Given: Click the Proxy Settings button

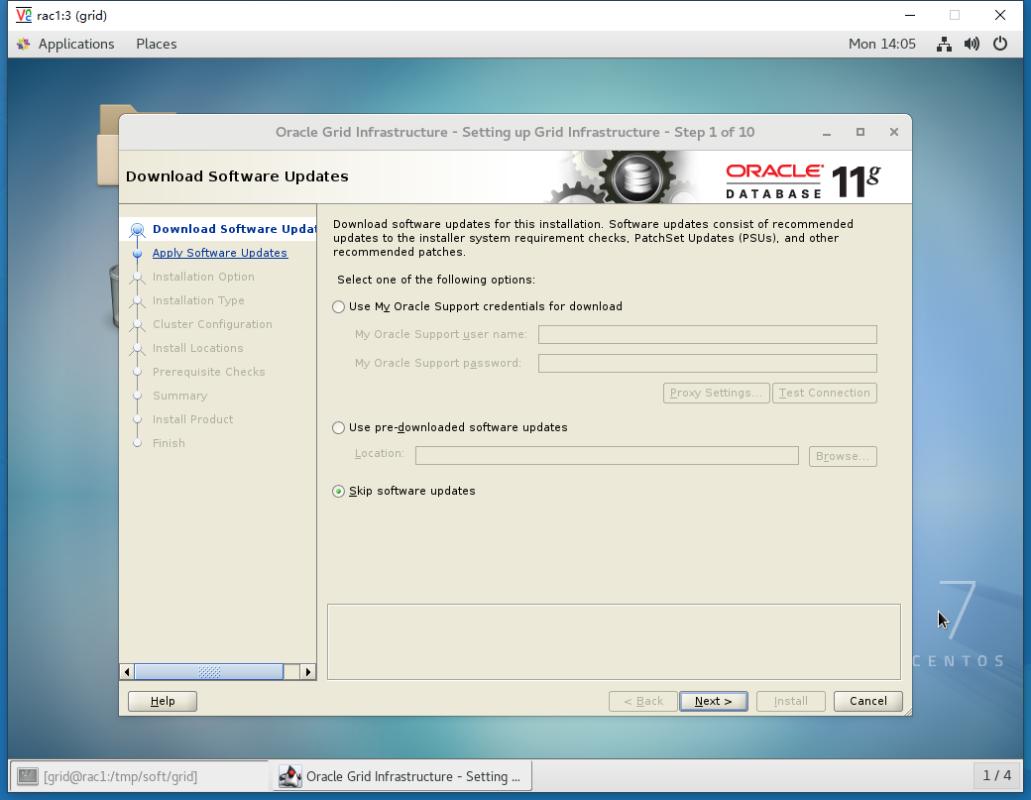Looking at the screenshot, I should coord(716,394).
